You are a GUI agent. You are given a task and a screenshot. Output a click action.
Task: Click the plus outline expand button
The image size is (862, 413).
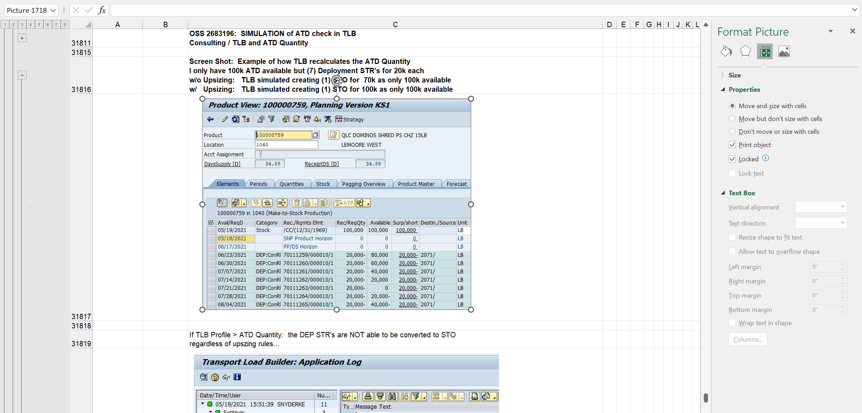pos(22,38)
